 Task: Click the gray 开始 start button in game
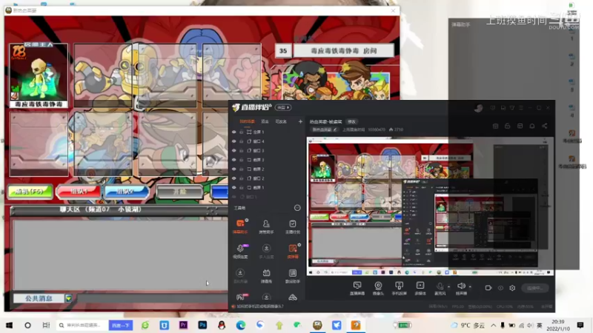(179, 192)
